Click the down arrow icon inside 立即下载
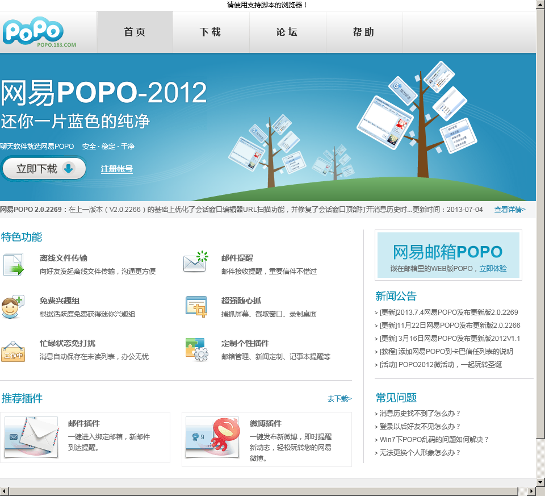The width and height of the screenshot is (545, 496). [69, 168]
